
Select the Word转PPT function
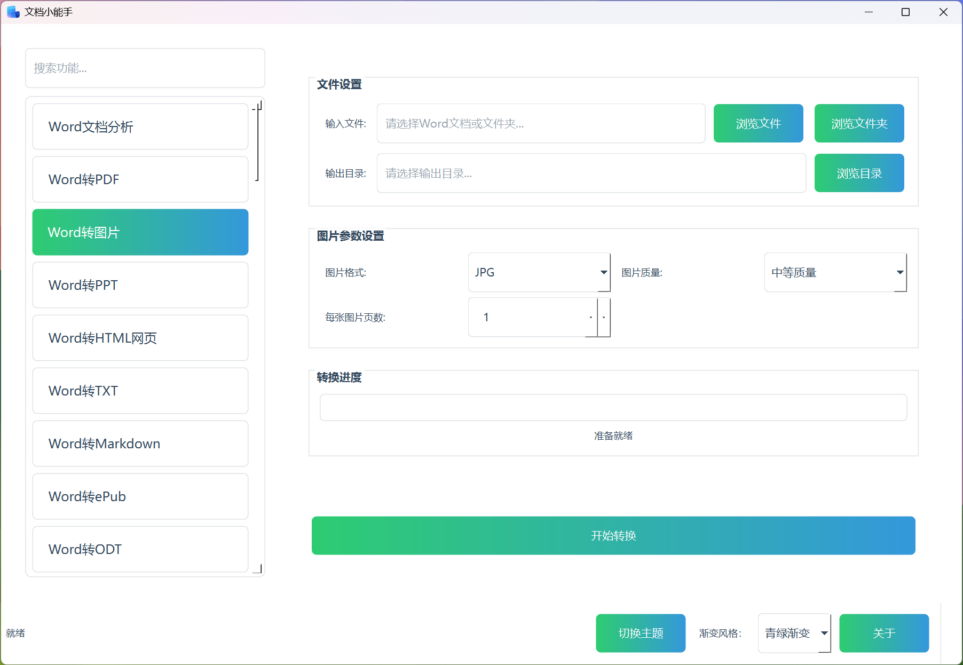(x=140, y=285)
